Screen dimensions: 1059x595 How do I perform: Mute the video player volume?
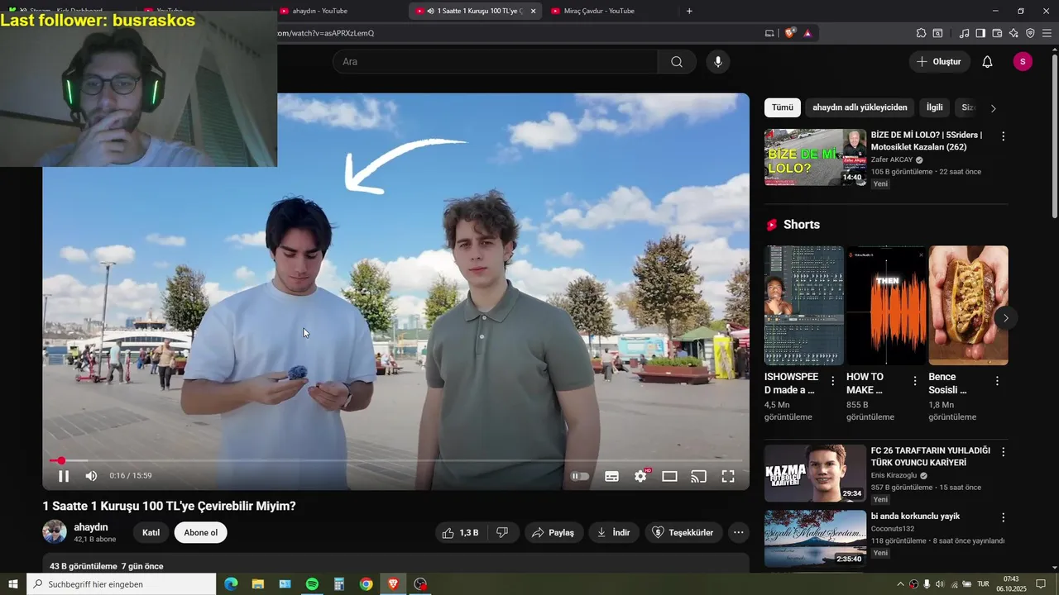(91, 476)
